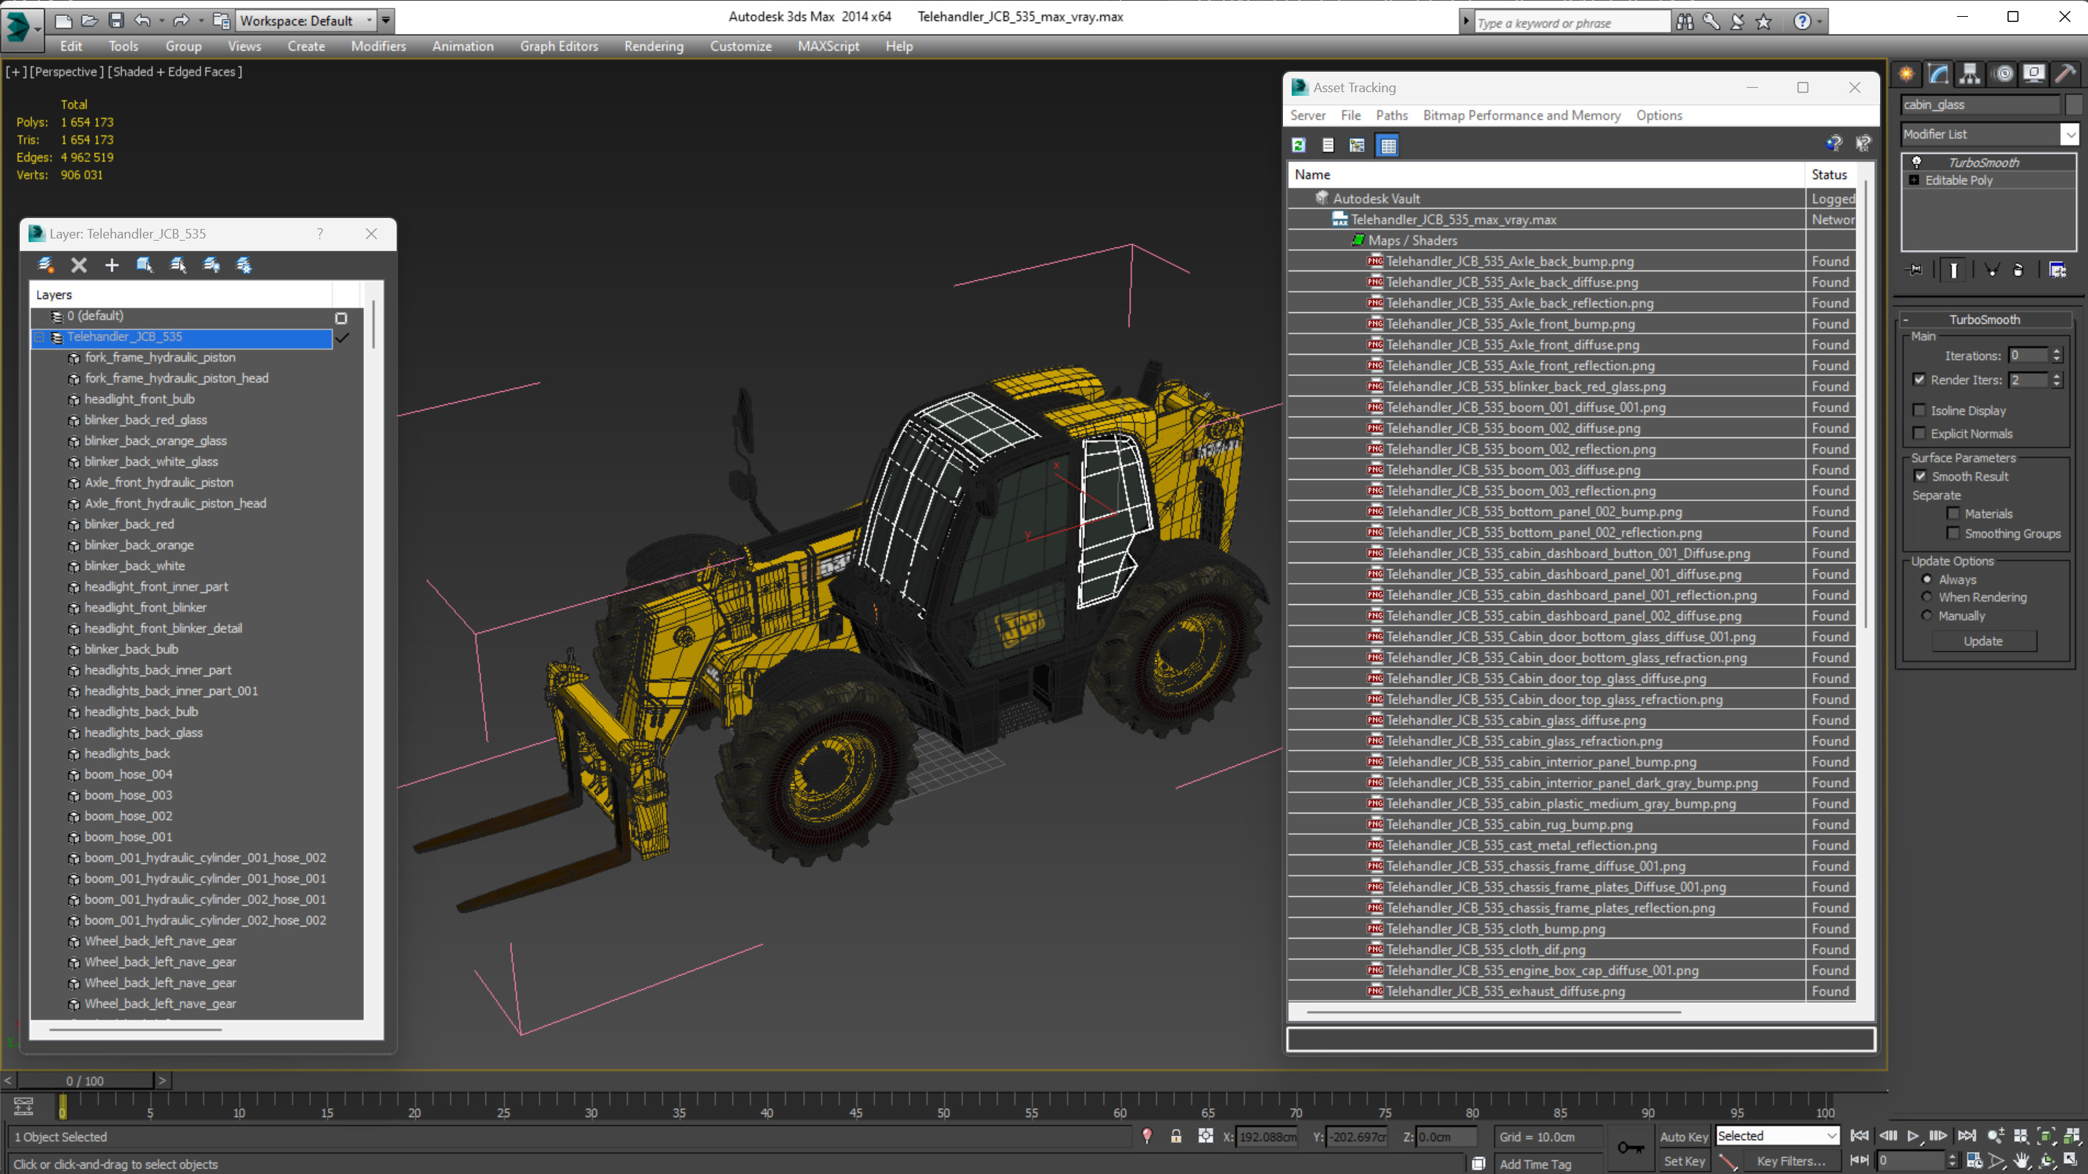Viewport: 2088px width, 1174px height.
Task: Open the Rendering menu
Action: click(x=654, y=46)
